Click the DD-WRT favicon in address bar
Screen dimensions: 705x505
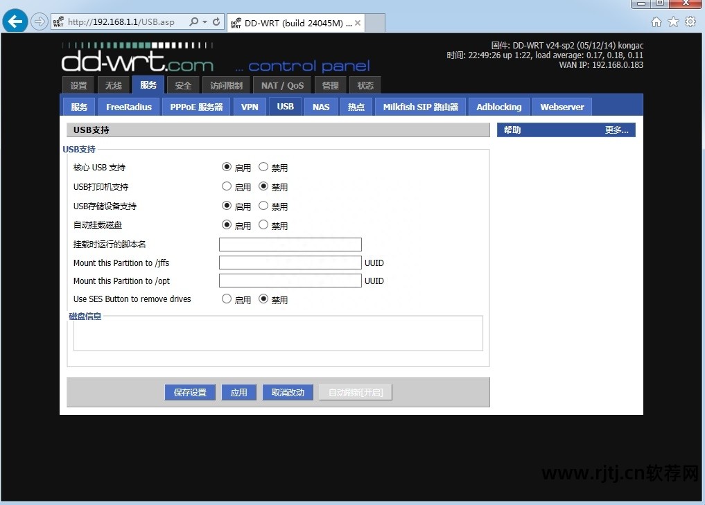click(58, 21)
